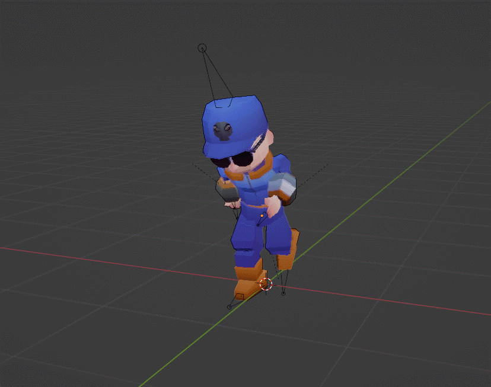
Task: Click the skull emblem on the hat
Action: point(222,131)
